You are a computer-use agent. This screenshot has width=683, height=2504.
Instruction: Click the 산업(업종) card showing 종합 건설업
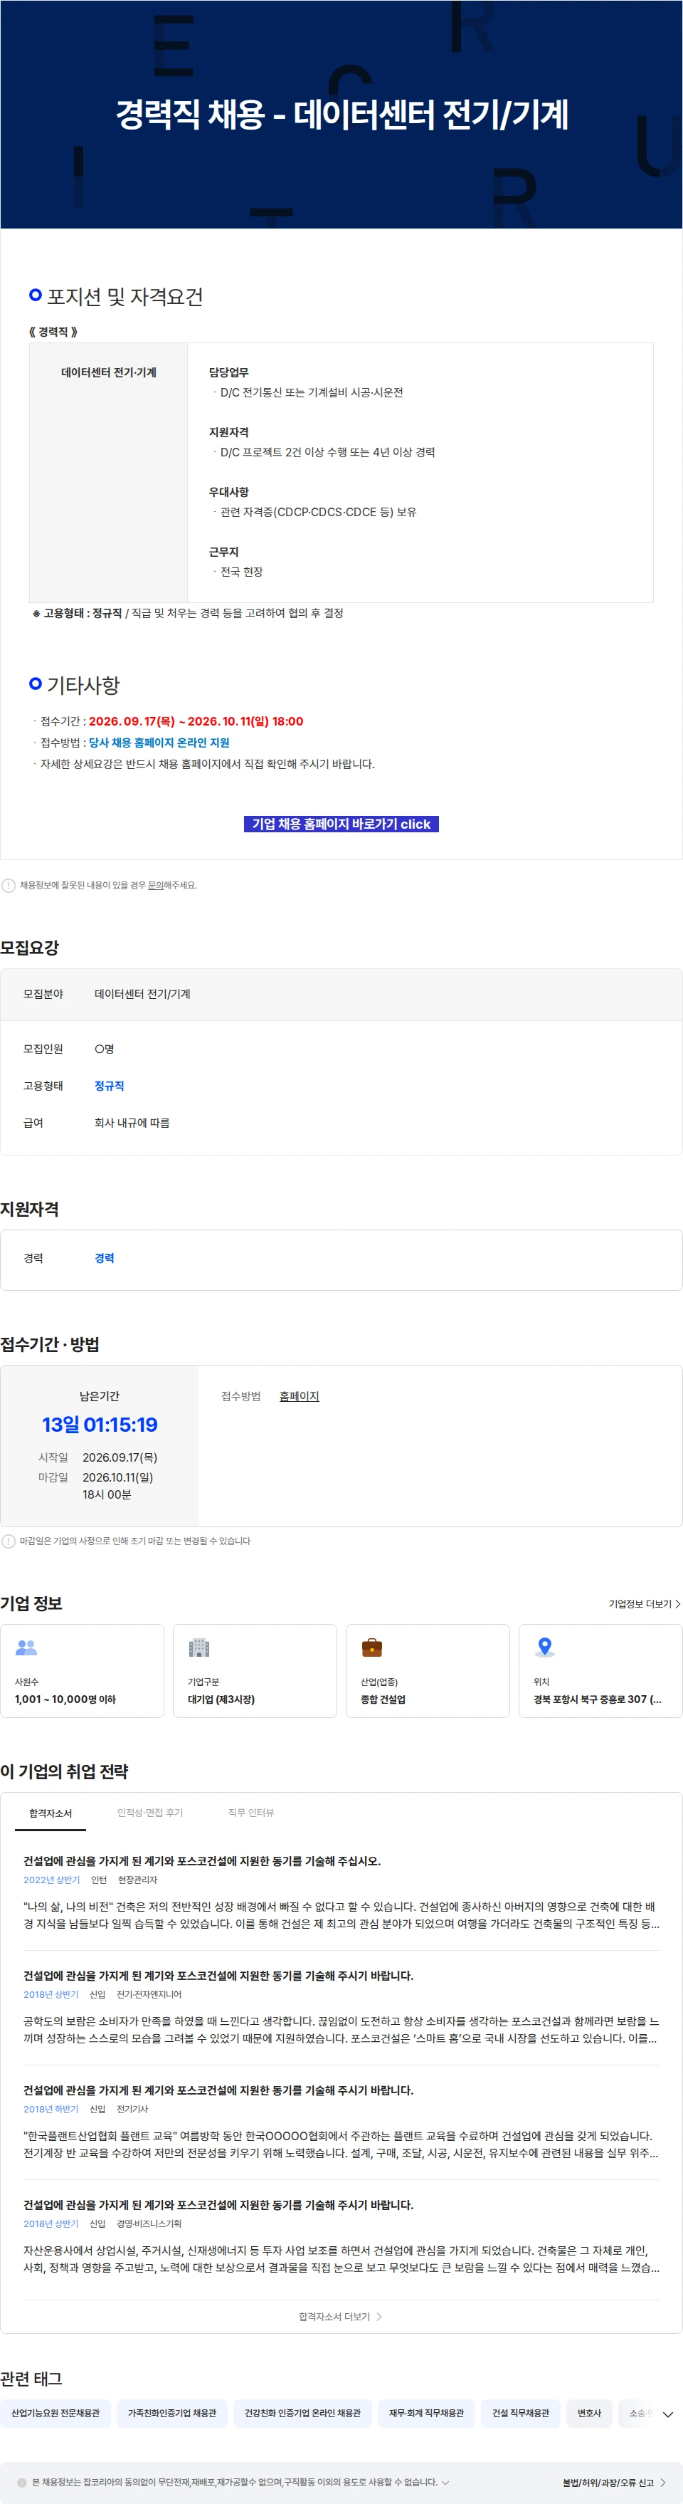pos(428,1670)
